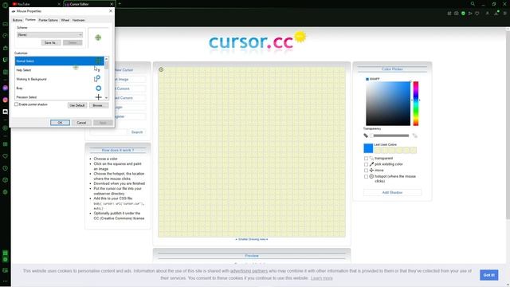The image size is (510, 287).
Task: Open the easy setup menu icon
Action: click(x=504, y=14)
